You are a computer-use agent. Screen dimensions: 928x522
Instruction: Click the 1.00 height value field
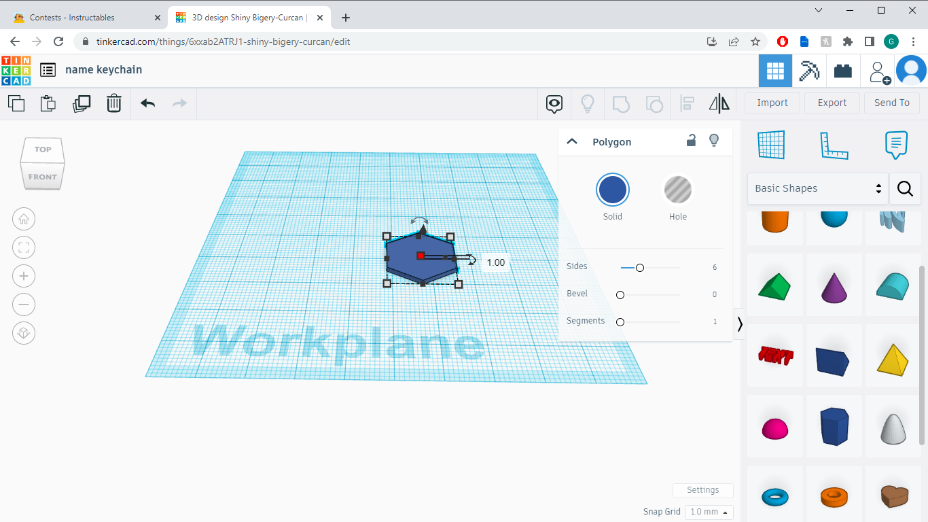click(x=496, y=262)
